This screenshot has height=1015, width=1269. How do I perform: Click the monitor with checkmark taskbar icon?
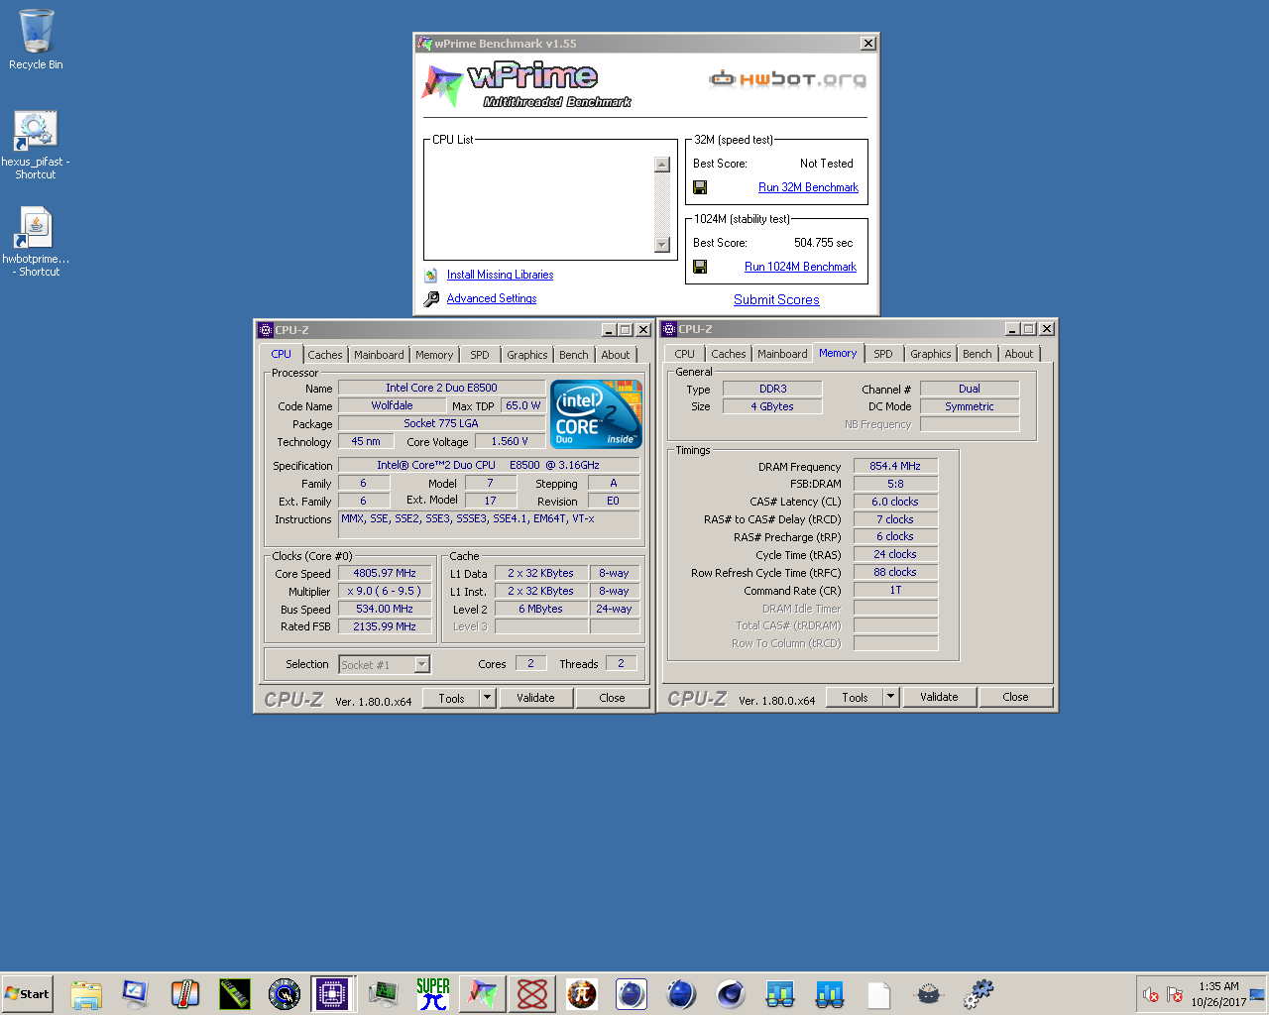tap(135, 994)
